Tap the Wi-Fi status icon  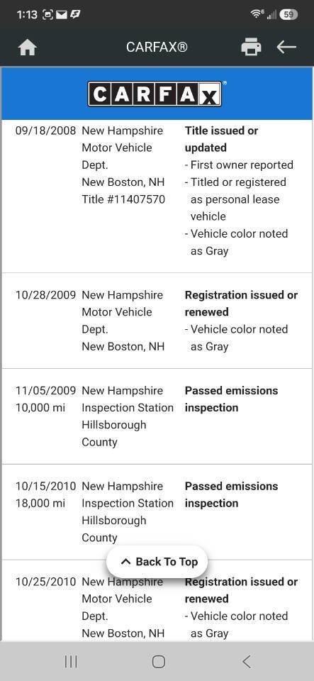[x=257, y=14]
